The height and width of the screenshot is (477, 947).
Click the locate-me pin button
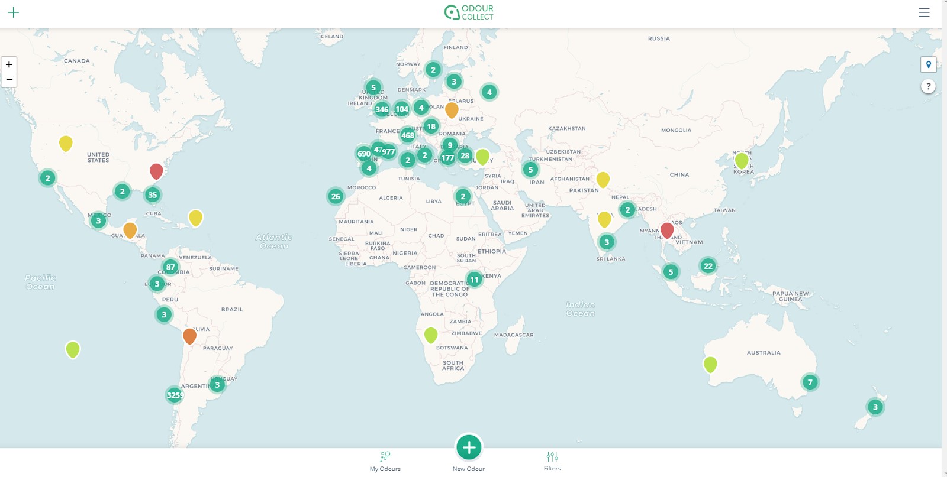point(928,64)
